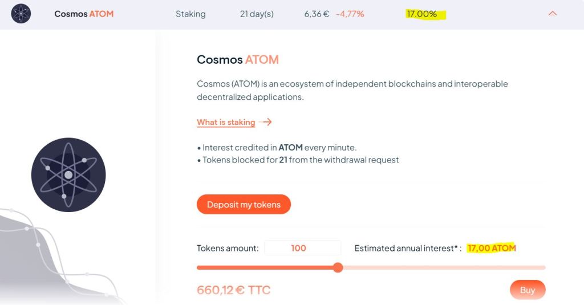This screenshot has height=305, width=584.
Task: Click the -4,77% price change value
Action: [x=350, y=14]
